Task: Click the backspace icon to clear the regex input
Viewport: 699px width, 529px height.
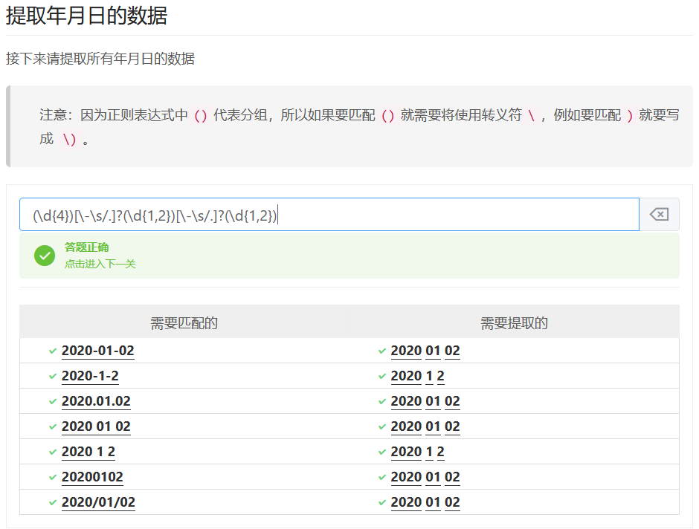Action: click(x=660, y=214)
